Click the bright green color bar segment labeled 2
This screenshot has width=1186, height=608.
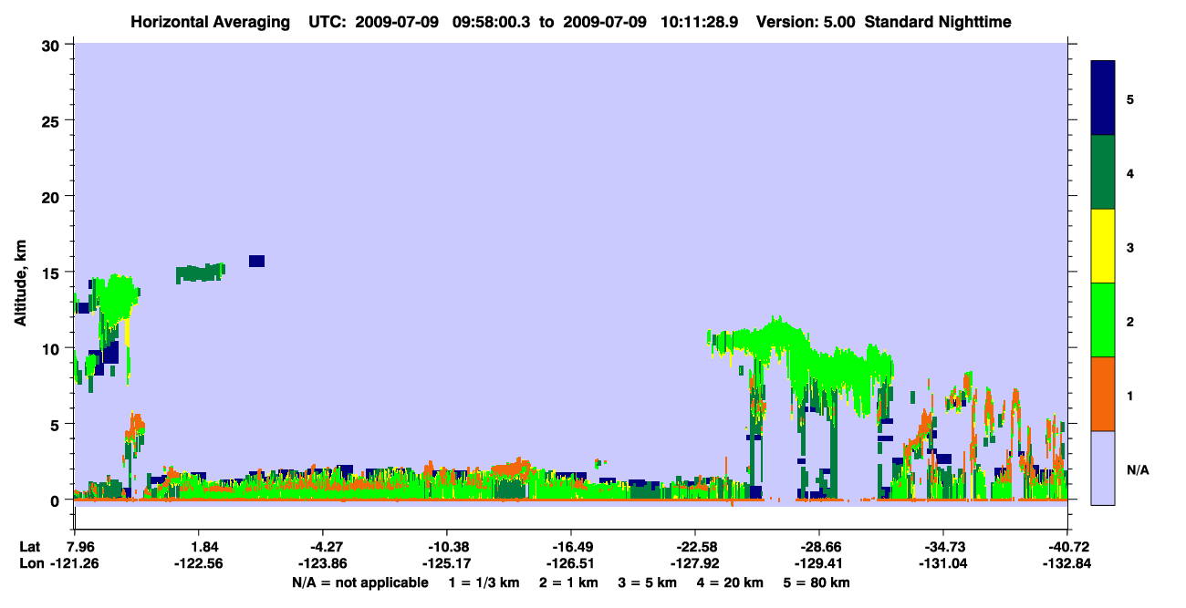1103,320
